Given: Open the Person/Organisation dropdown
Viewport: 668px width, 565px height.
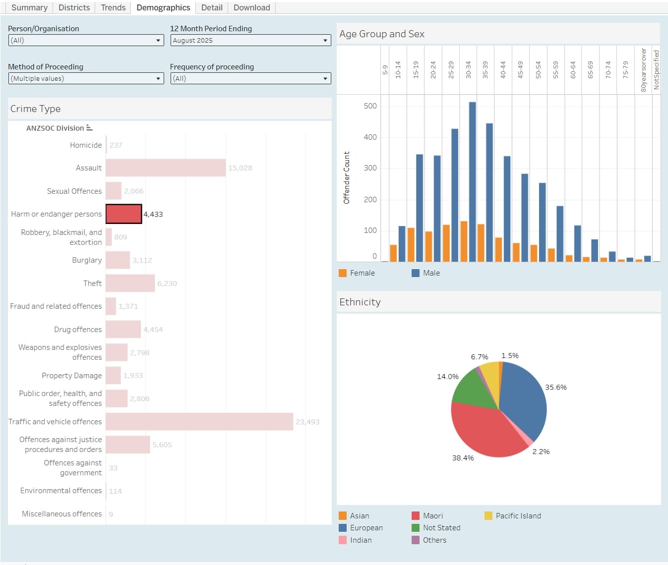Looking at the screenshot, I should 86,41.
